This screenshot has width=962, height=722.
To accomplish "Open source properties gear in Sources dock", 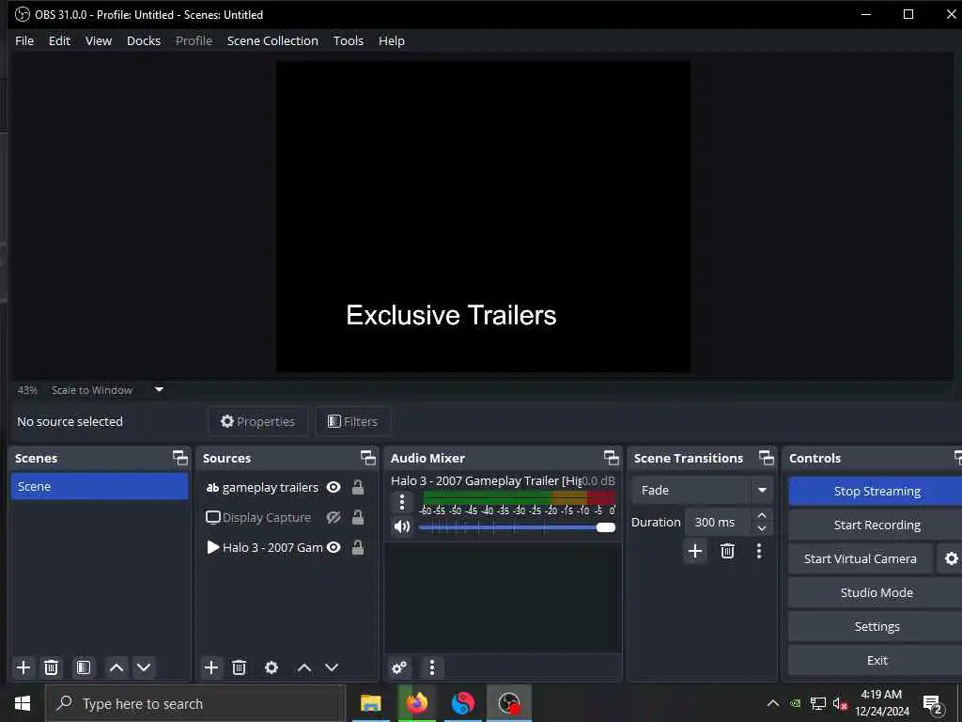I will [x=272, y=667].
